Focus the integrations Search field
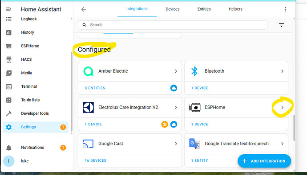Image resolution: width=307 pixels, height=175 pixels. (x=173, y=25)
